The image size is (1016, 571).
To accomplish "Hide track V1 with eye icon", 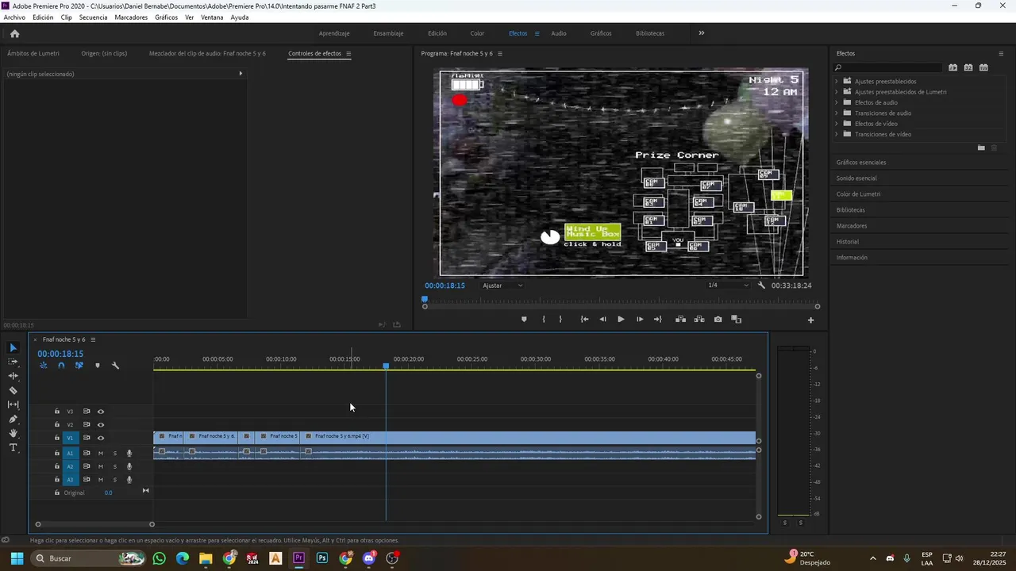I will coord(101,438).
